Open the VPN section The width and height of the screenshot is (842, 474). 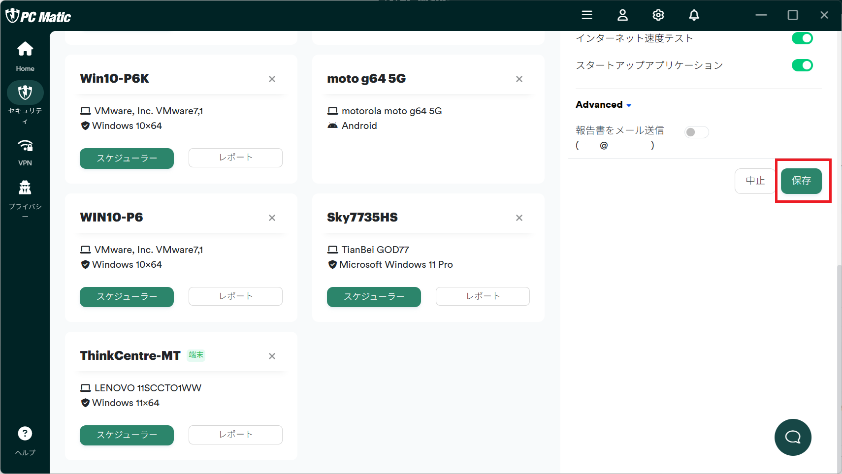click(x=25, y=153)
